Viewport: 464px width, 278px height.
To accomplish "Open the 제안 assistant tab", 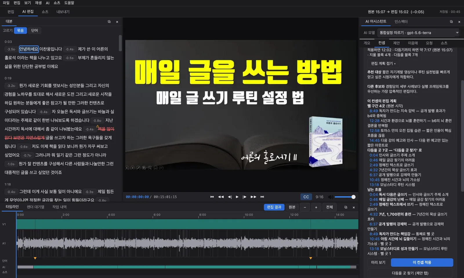I will tap(396, 43).
